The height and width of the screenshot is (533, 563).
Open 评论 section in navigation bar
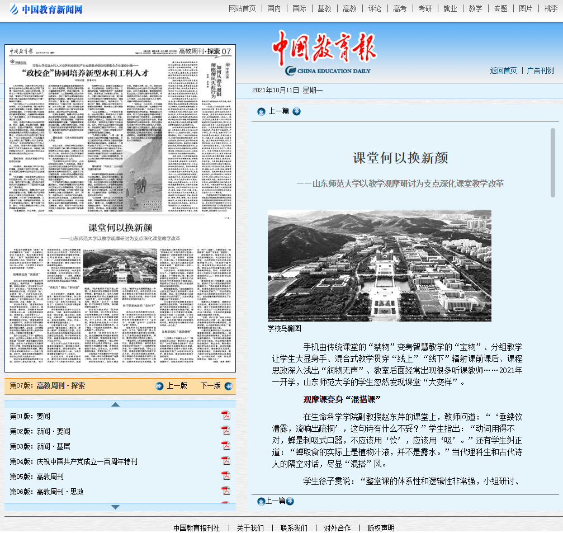(375, 8)
